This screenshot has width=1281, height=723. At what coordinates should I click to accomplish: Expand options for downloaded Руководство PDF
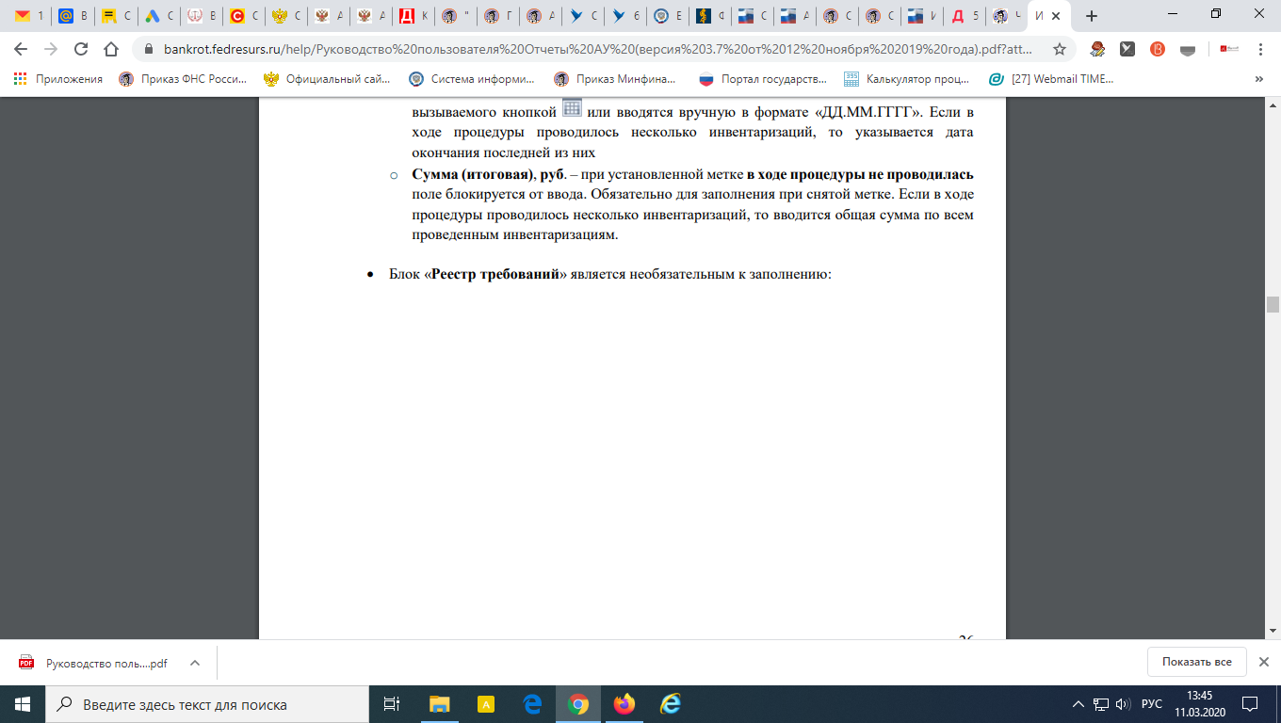click(x=195, y=663)
